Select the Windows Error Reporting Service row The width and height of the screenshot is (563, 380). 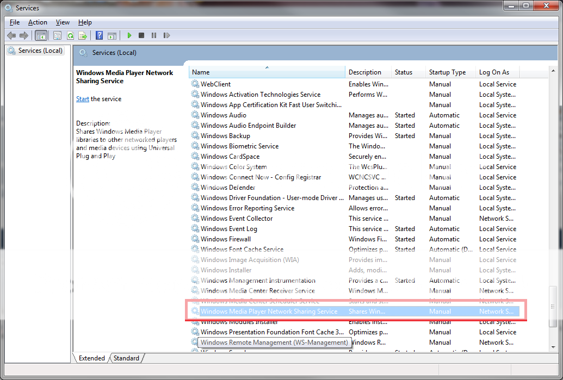click(x=354, y=208)
